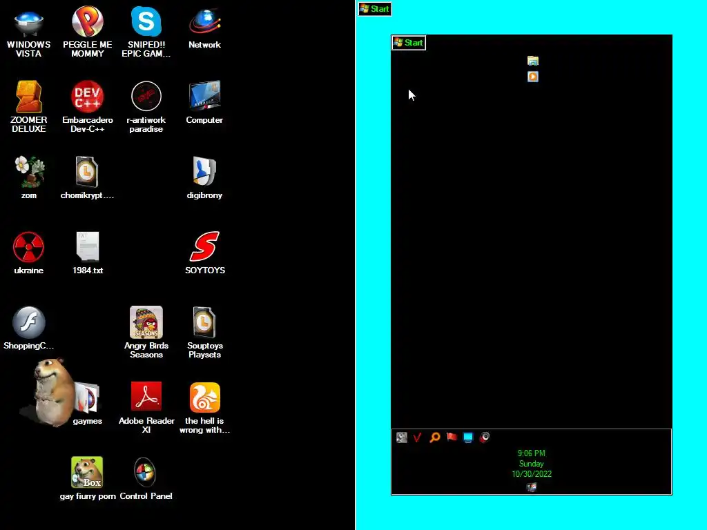Open the media player icon in nested taskbar
This screenshot has height=530, width=707.
point(533,77)
